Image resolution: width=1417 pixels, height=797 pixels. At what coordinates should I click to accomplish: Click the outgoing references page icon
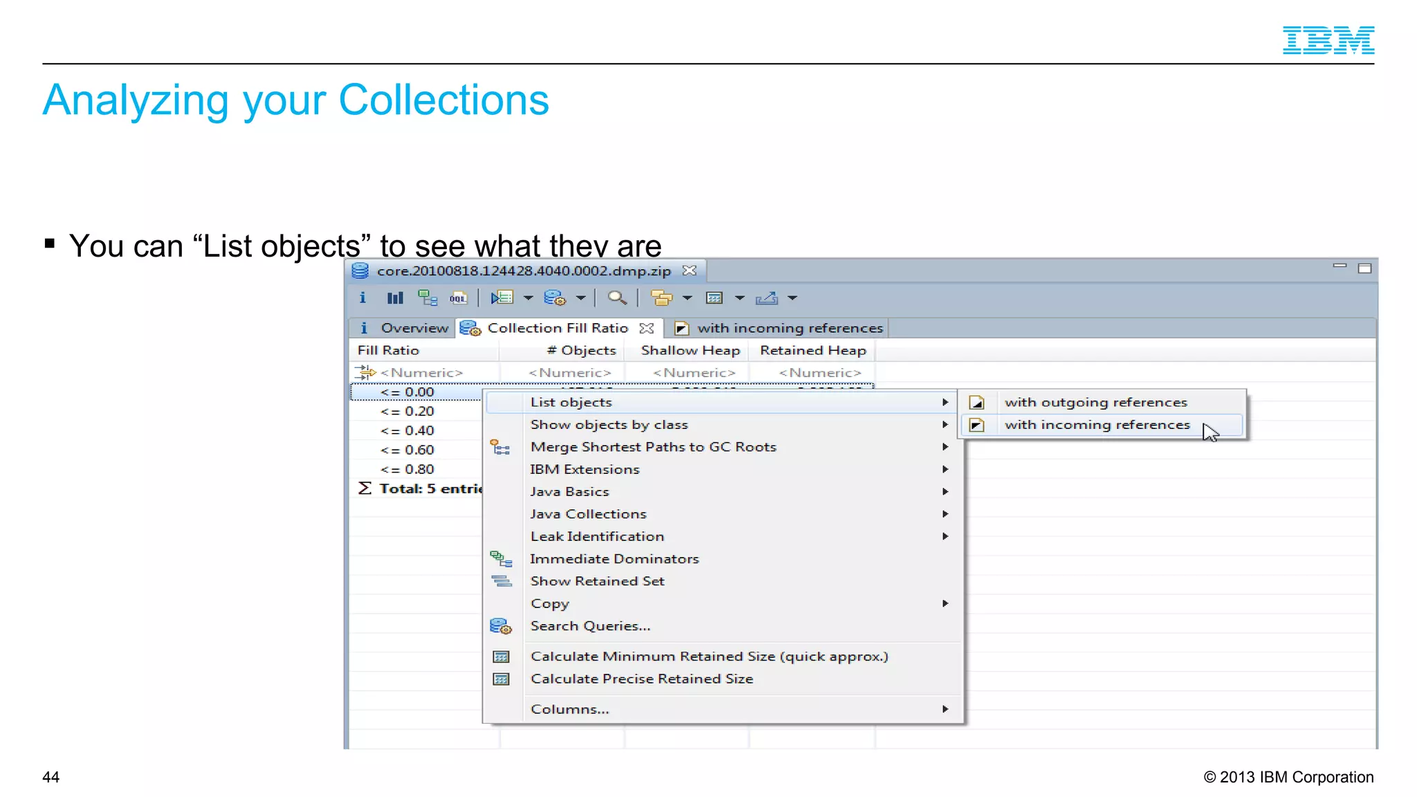[x=976, y=403]
